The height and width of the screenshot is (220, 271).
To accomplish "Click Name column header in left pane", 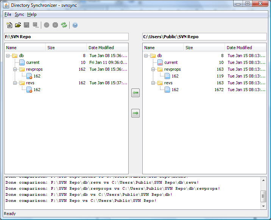I will [25, 48].
